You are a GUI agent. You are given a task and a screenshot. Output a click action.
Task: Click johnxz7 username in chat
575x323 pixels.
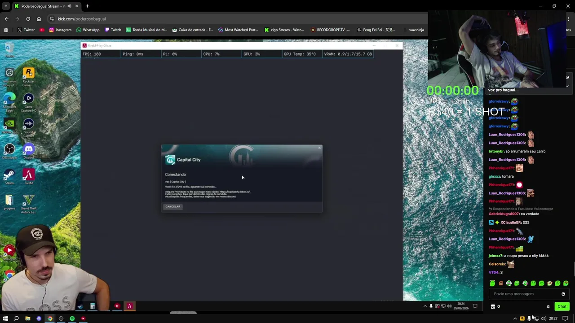[495, 256]
